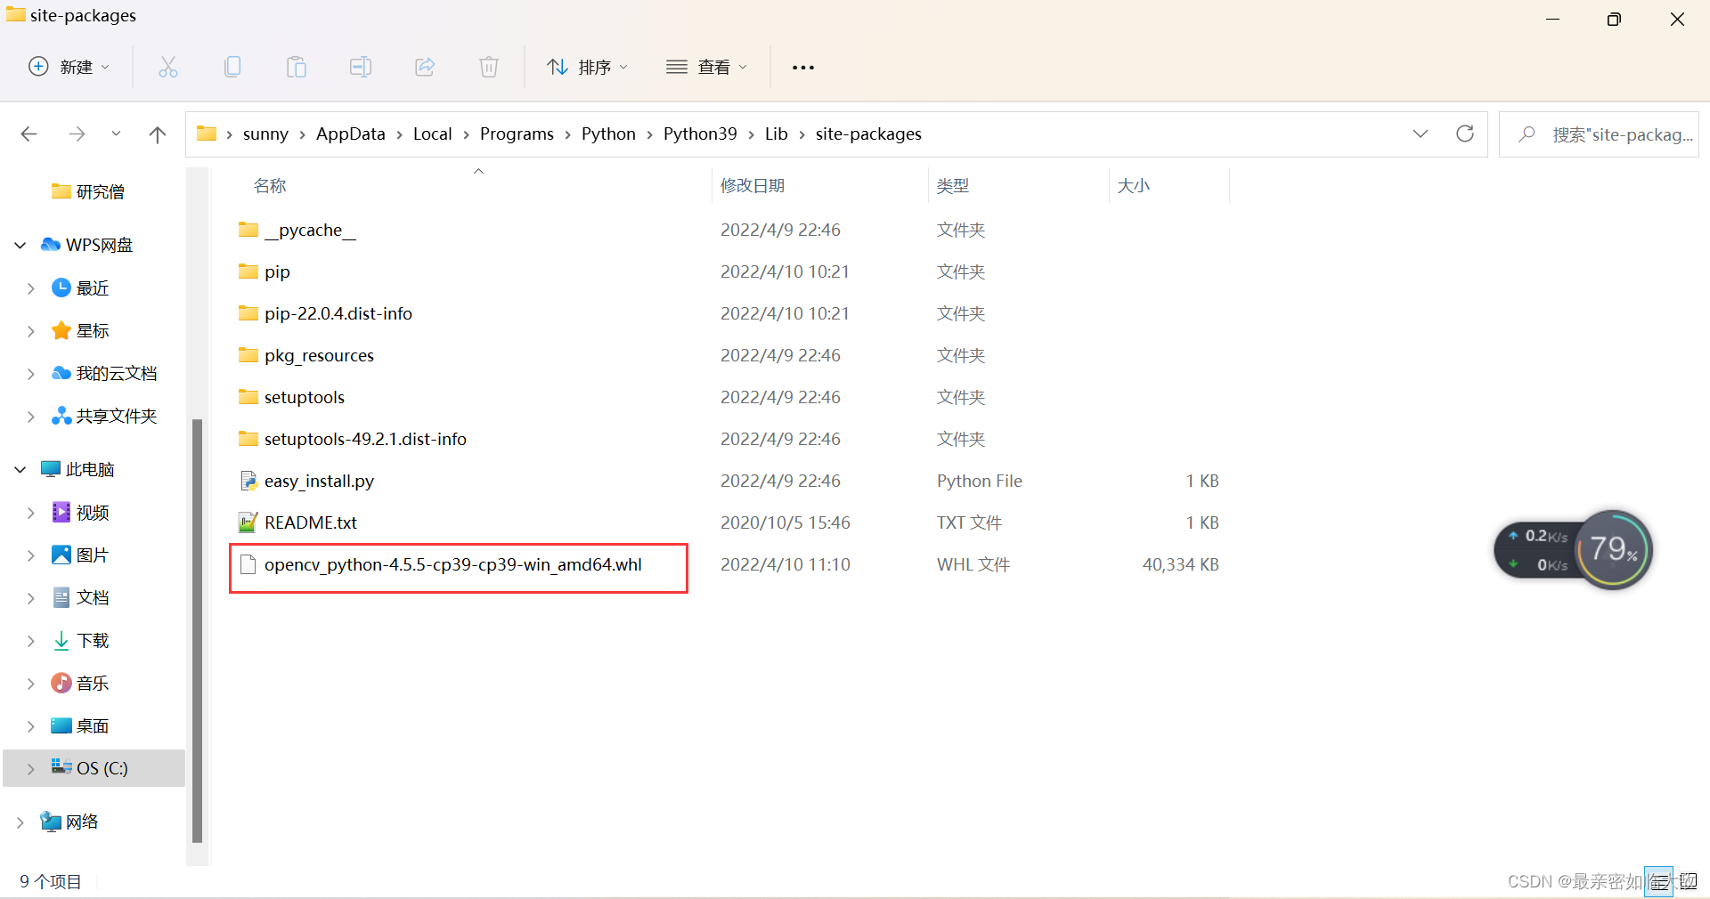
Task: Open the 查看 (View) dropdown
Action: [x=706, y=67]
